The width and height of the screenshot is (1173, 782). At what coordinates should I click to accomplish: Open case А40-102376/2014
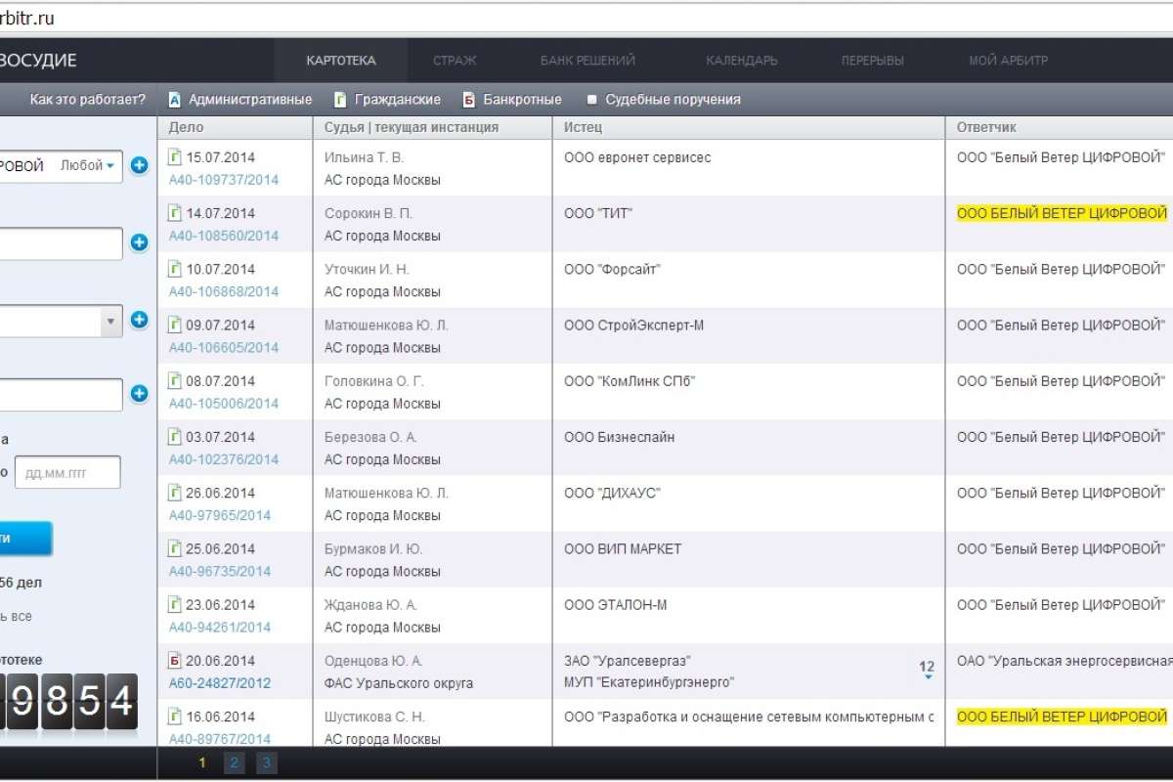click(224, 459)
